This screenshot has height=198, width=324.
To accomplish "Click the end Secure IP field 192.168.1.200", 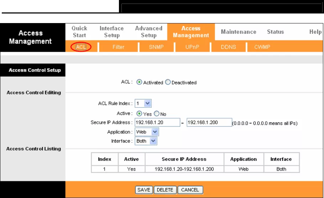I will pyautogui.click(x=209, y=122).
